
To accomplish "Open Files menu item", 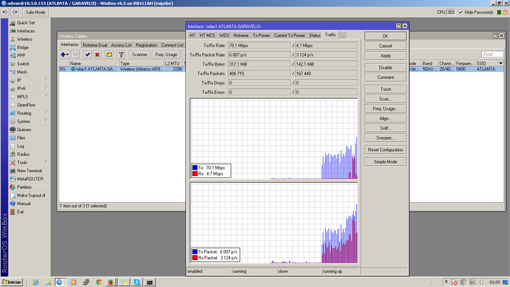I will (21, 138).
